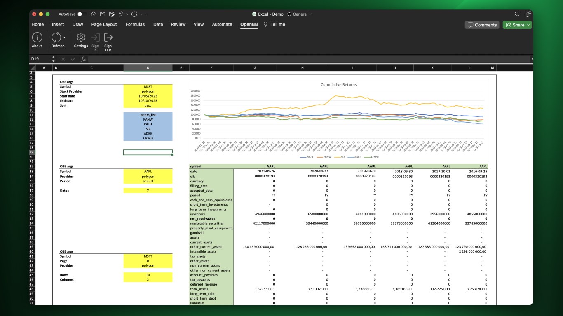Open the Page Layout tab
Viewport: 563px width, 316px height.
click(x=104, y=24)
